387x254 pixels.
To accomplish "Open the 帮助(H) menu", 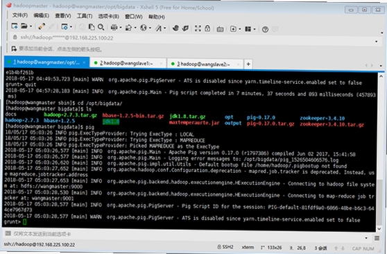I will point(157,17).
